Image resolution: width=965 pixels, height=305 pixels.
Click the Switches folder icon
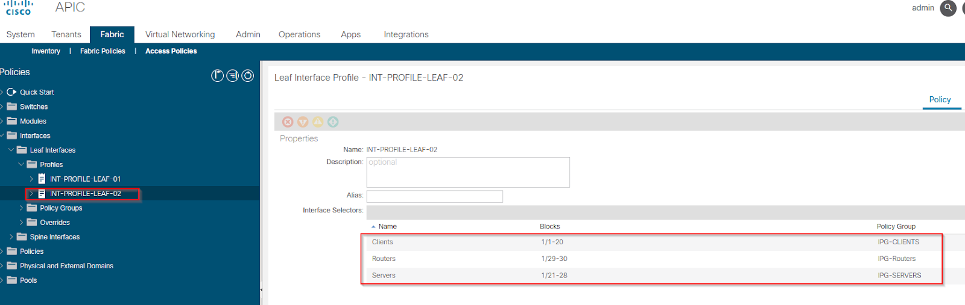(11, 106)
